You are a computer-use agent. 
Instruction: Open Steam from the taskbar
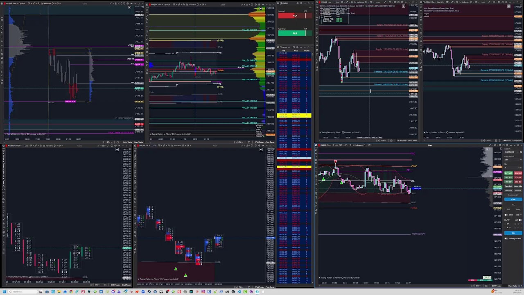point(149,292)
